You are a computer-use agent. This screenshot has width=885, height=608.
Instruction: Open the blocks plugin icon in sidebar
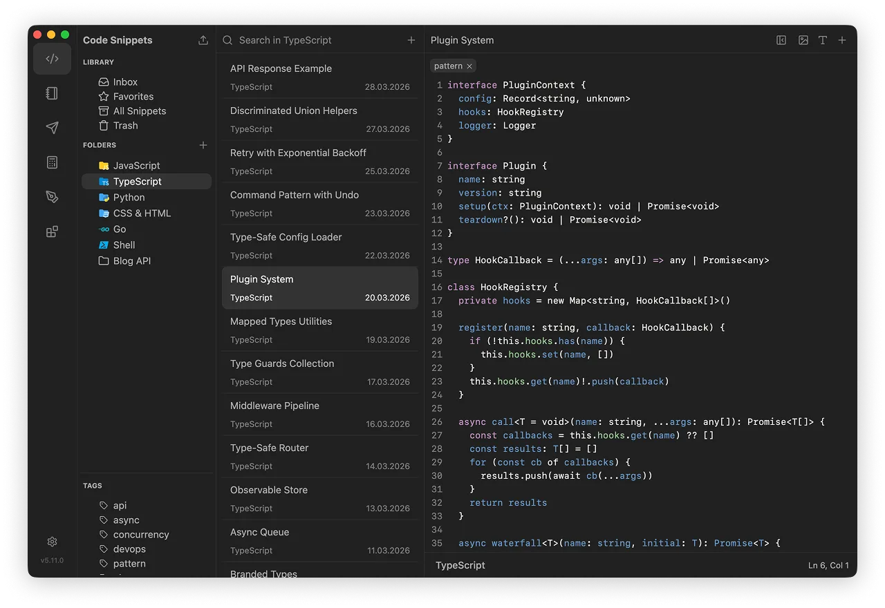coord(52,231)
